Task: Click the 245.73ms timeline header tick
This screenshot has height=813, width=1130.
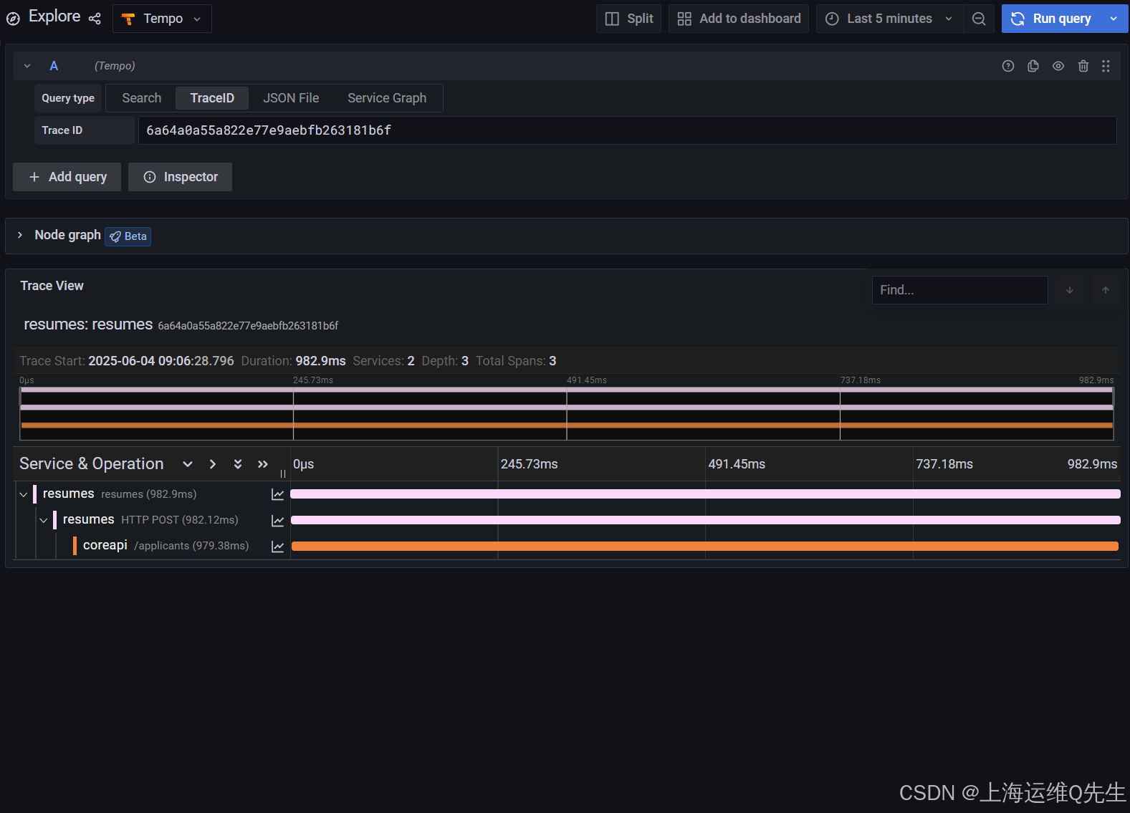Action: click(x=529, y=464)
